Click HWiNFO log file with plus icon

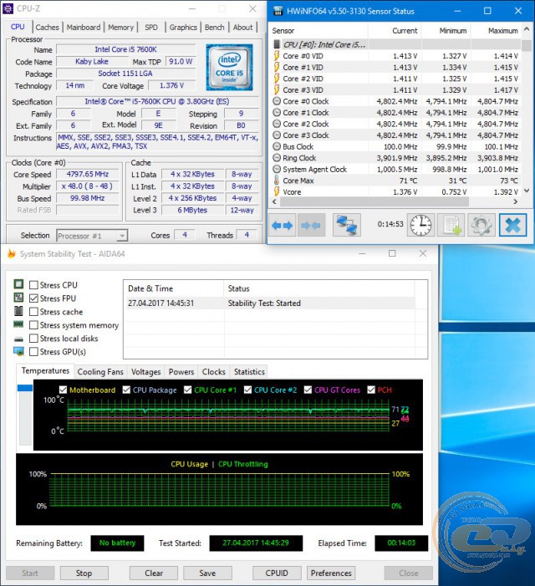(451, 225)
